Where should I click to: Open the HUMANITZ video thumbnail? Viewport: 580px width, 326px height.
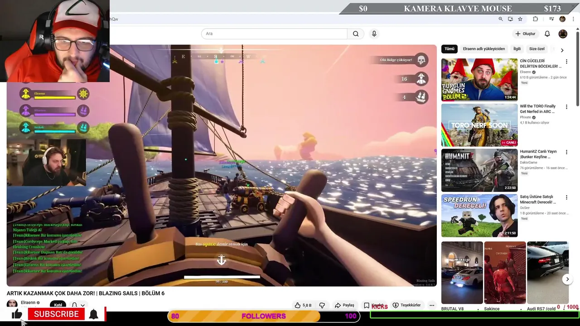pyautogui.click(x=479, y=170)
